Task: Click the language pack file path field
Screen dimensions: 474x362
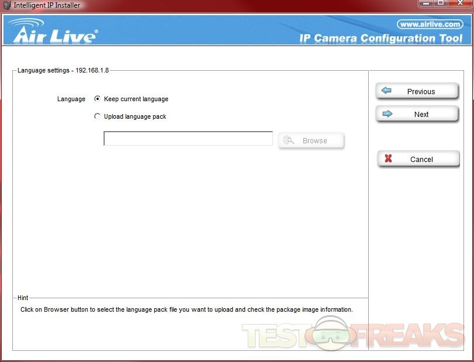Action: pos(188,139)
